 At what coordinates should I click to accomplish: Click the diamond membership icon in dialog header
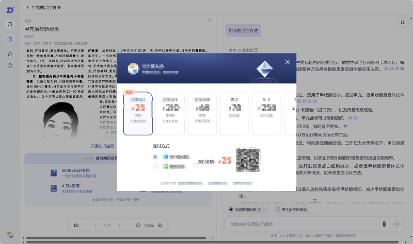coord(264,69)
